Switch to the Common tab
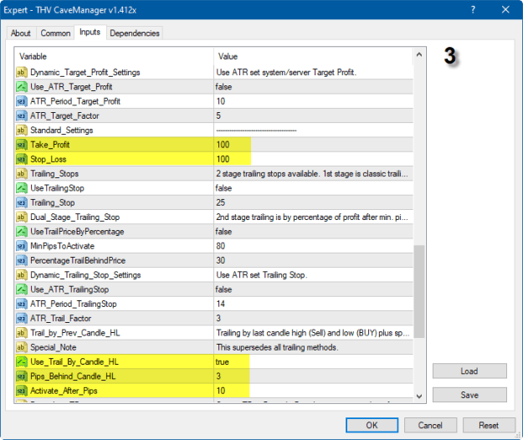 55,33
